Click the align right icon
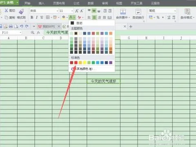The image size is (196, 147). click(99, 18)
